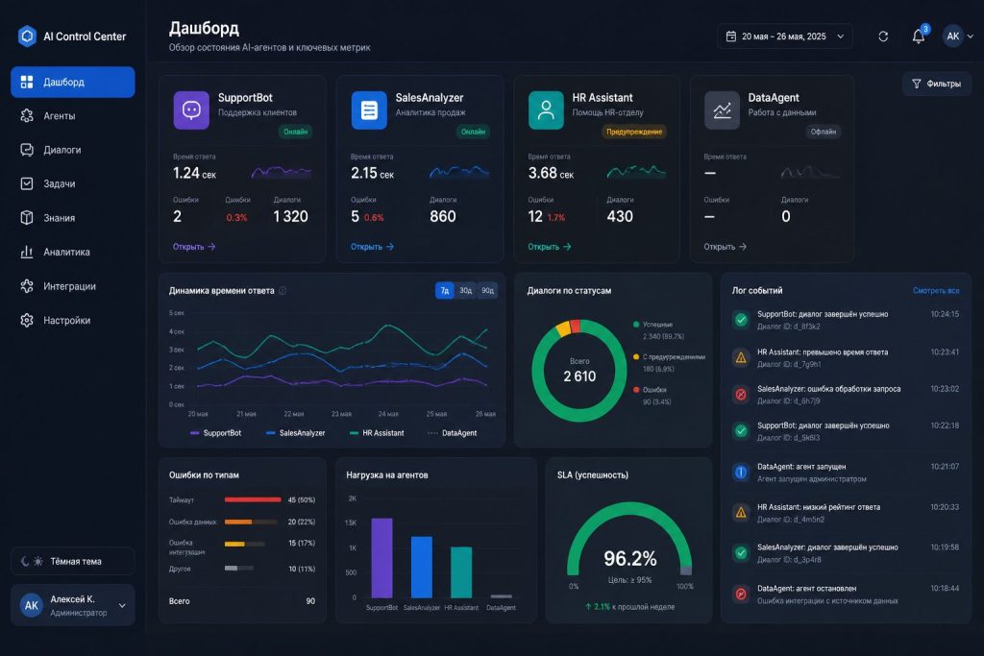This screenshot has width=984, height=656.
Task: Click the SalesAnalyzer blue document icon
Action: click(x=369, y=110)
